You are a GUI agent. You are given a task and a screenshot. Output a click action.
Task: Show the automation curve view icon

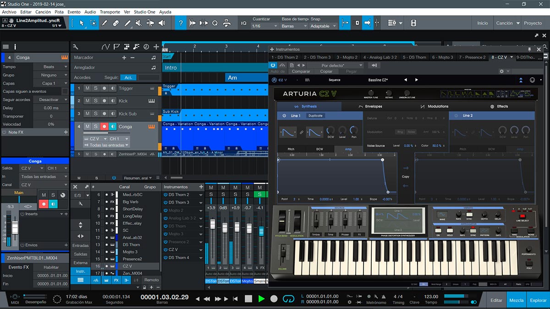tap(106, 47)
